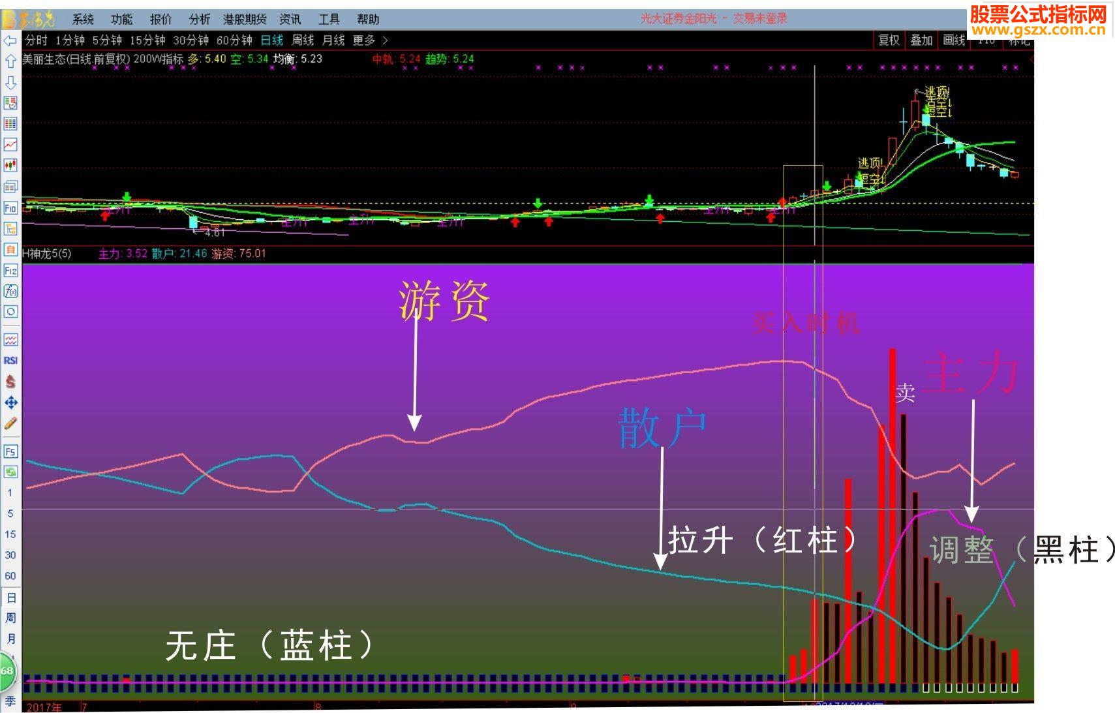This screenshot has height=713, width=1115.
Task: Open the quote table grid icon
Action: (x=10, y=124)
